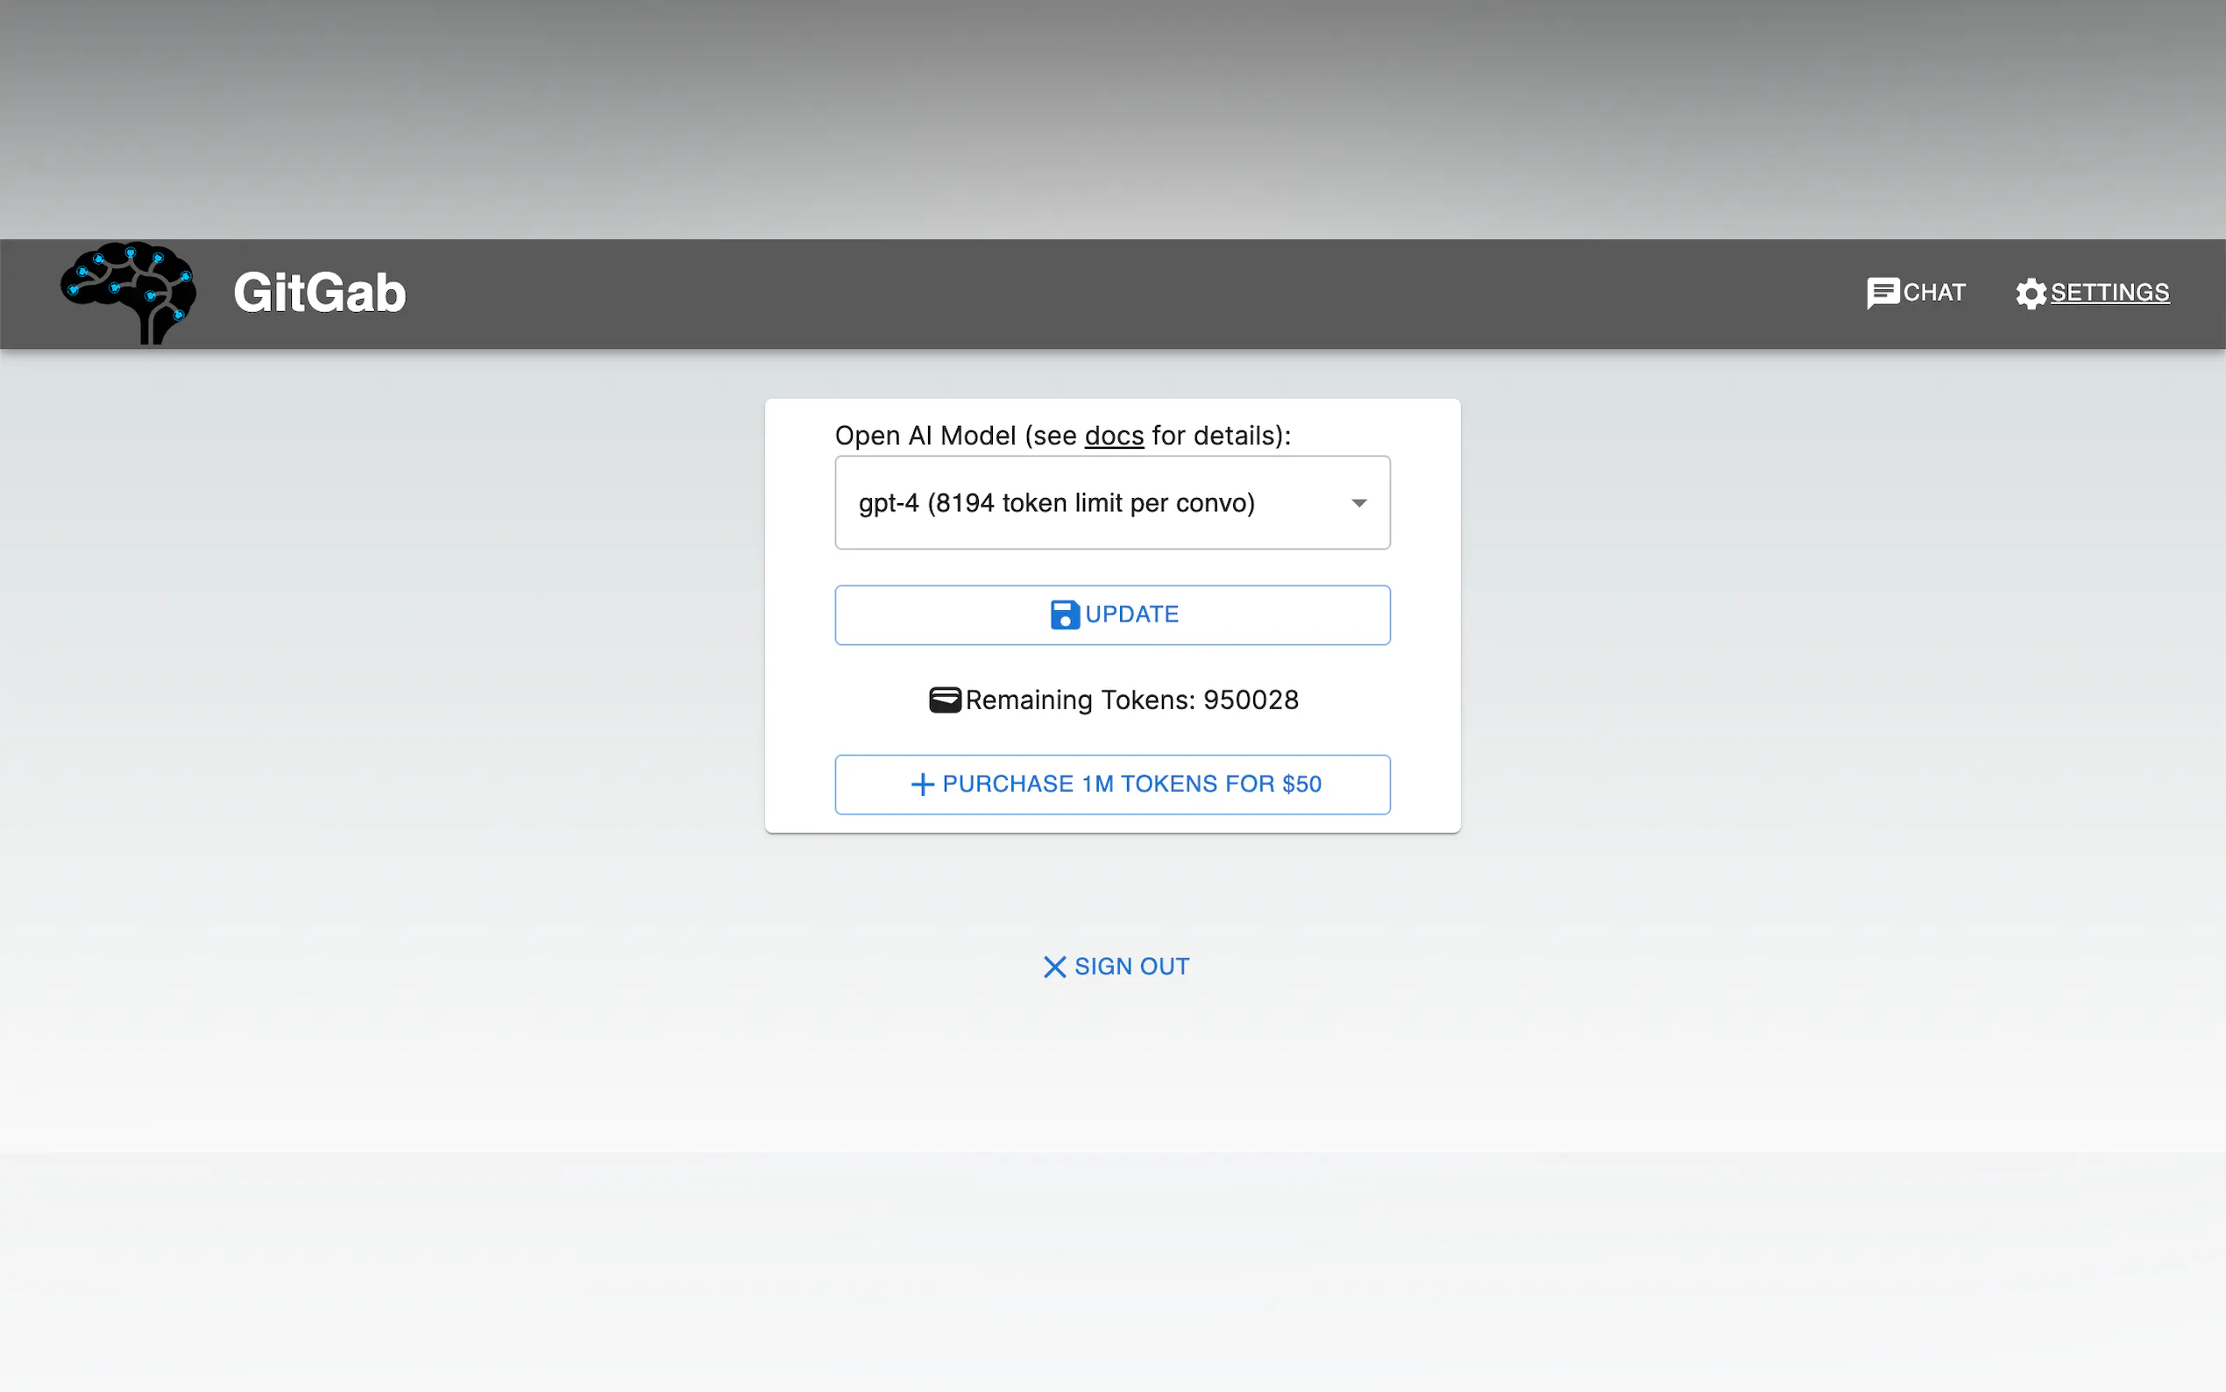Click the X icon next to Sign Out
The width and height of the screenshot is (2226, 1392).
point(1054,967)
